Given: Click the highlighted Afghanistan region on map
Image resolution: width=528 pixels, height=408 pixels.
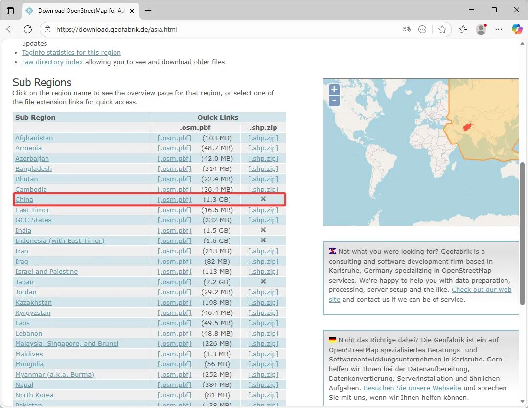Looking at the screenshot, I should 468,127.
